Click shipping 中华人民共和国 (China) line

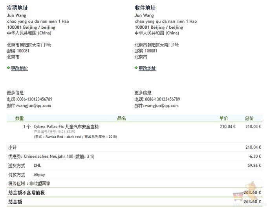pyautogui.click(x=157, y=33)
